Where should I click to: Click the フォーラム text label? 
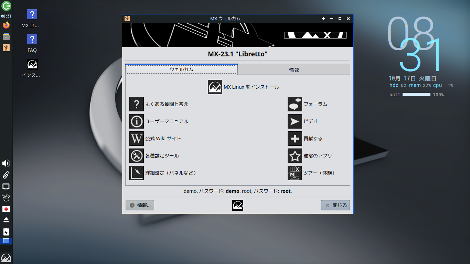click(x=316, y=104)
